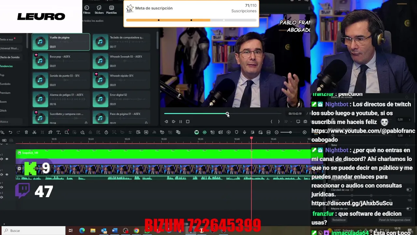The height and width of the screenshot is (235, 417).
Task: Toggle eye visibility on the video clip track
Action: (7, 174)
